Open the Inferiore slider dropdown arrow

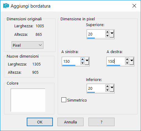112,88
